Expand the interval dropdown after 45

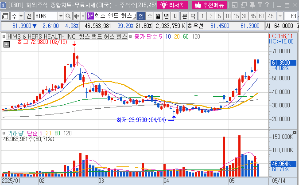point(280,16)
